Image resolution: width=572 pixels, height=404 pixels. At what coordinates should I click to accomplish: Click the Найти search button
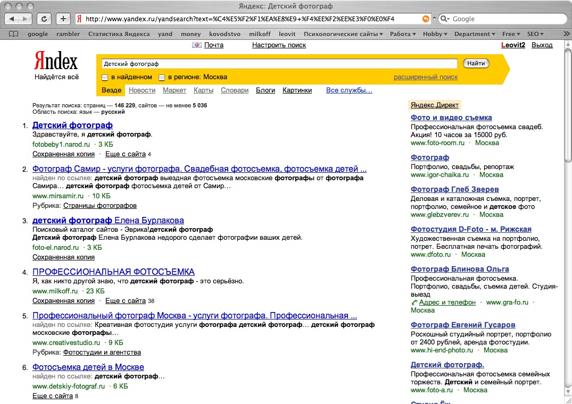coord(476,63)
